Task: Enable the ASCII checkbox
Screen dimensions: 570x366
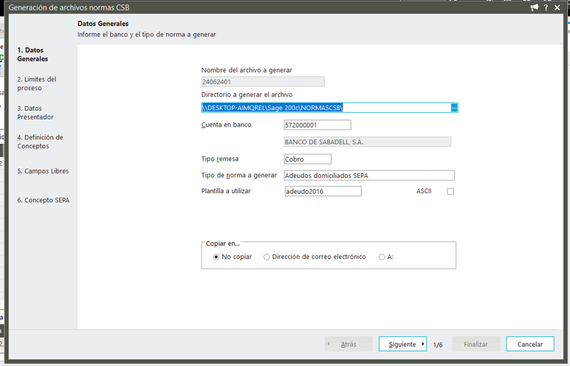Action: click(450, 191)
